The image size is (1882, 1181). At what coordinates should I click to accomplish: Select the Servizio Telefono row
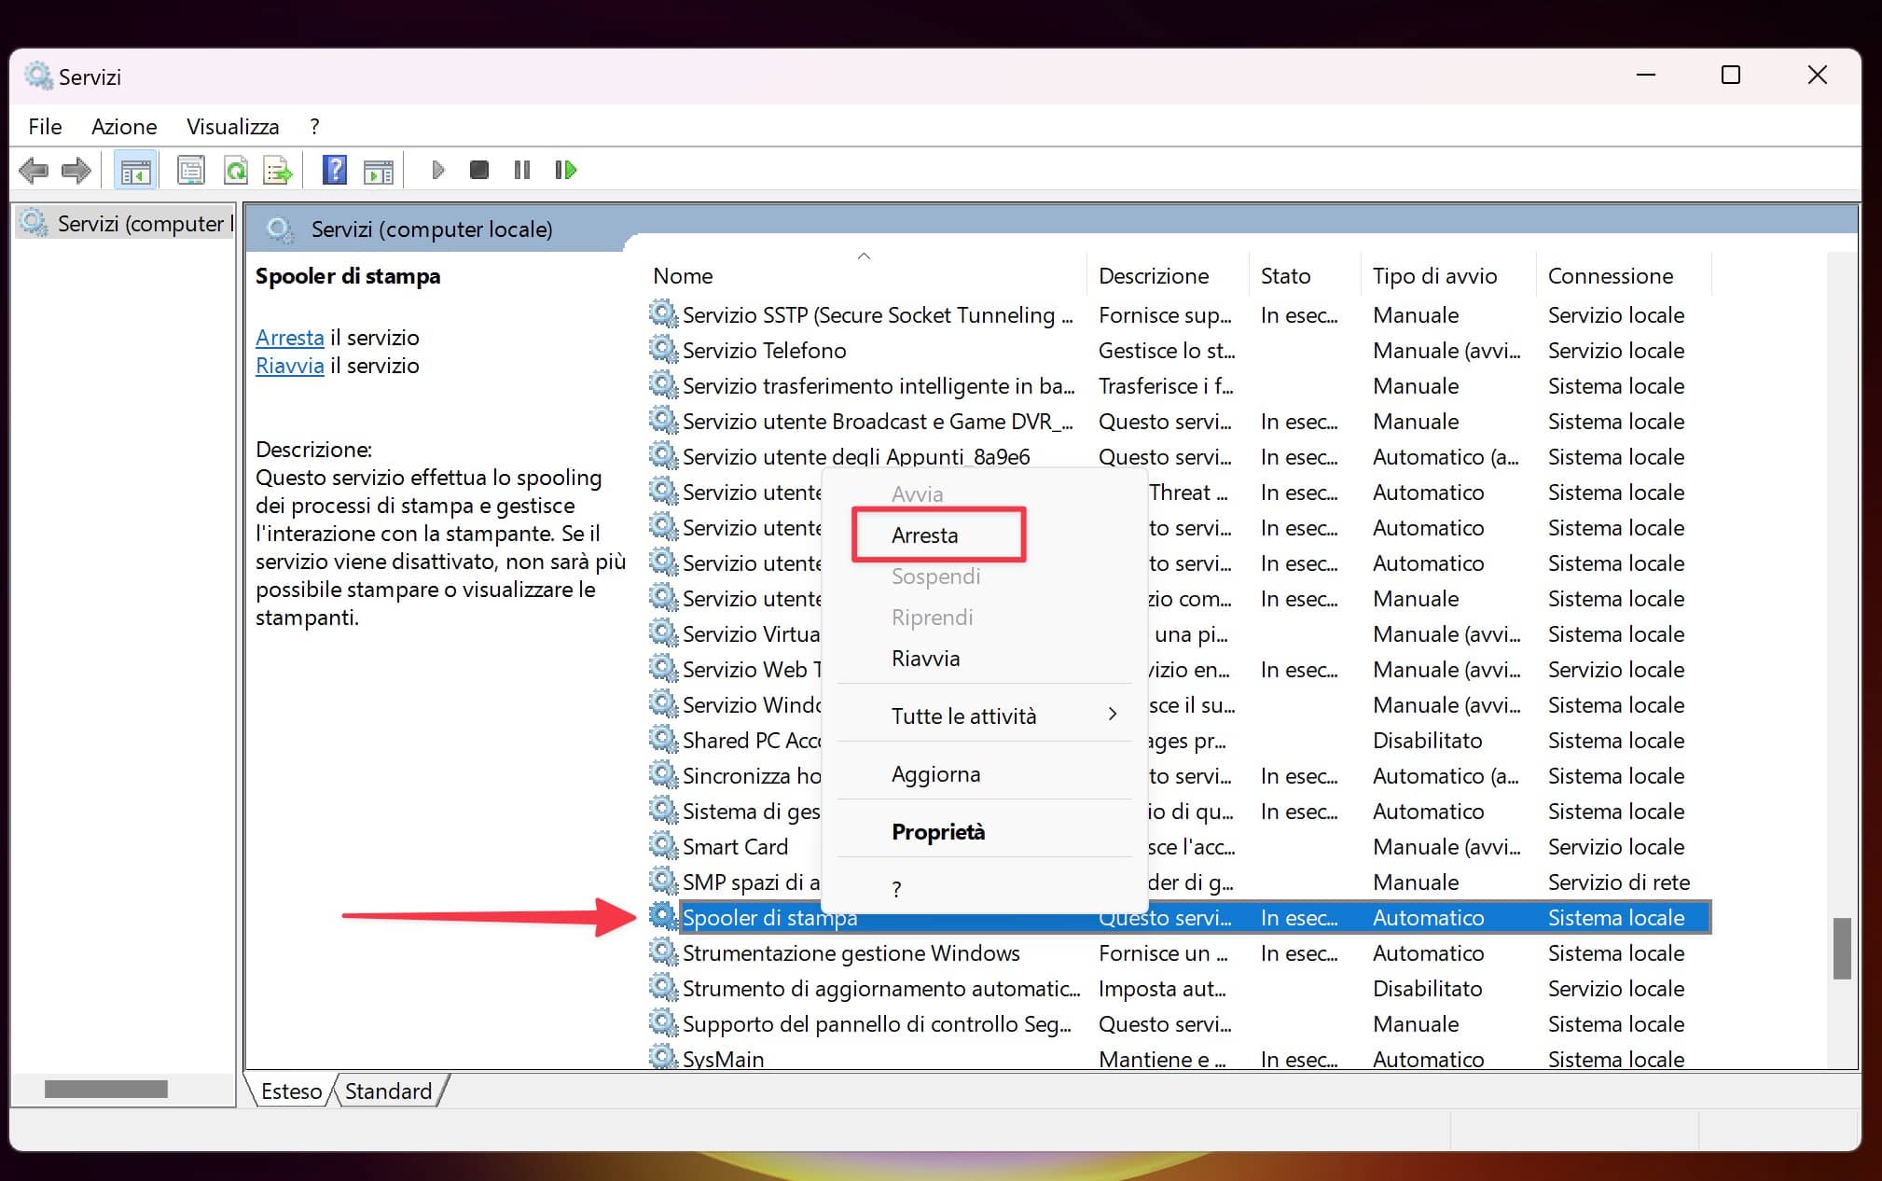point(1179,350)
